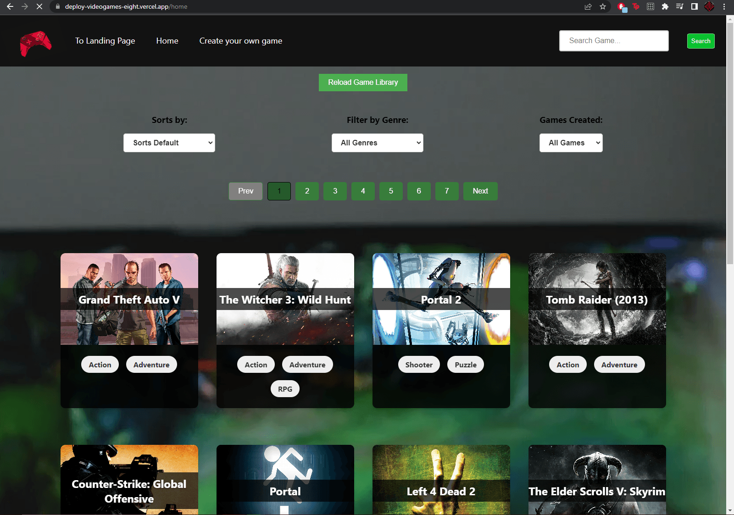Click the scrollbar top arrow

[730, 19]
